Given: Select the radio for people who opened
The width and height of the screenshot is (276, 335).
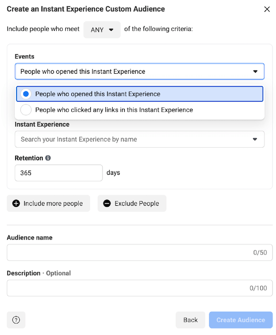Looking at the screenshot, I should (26, 94).
